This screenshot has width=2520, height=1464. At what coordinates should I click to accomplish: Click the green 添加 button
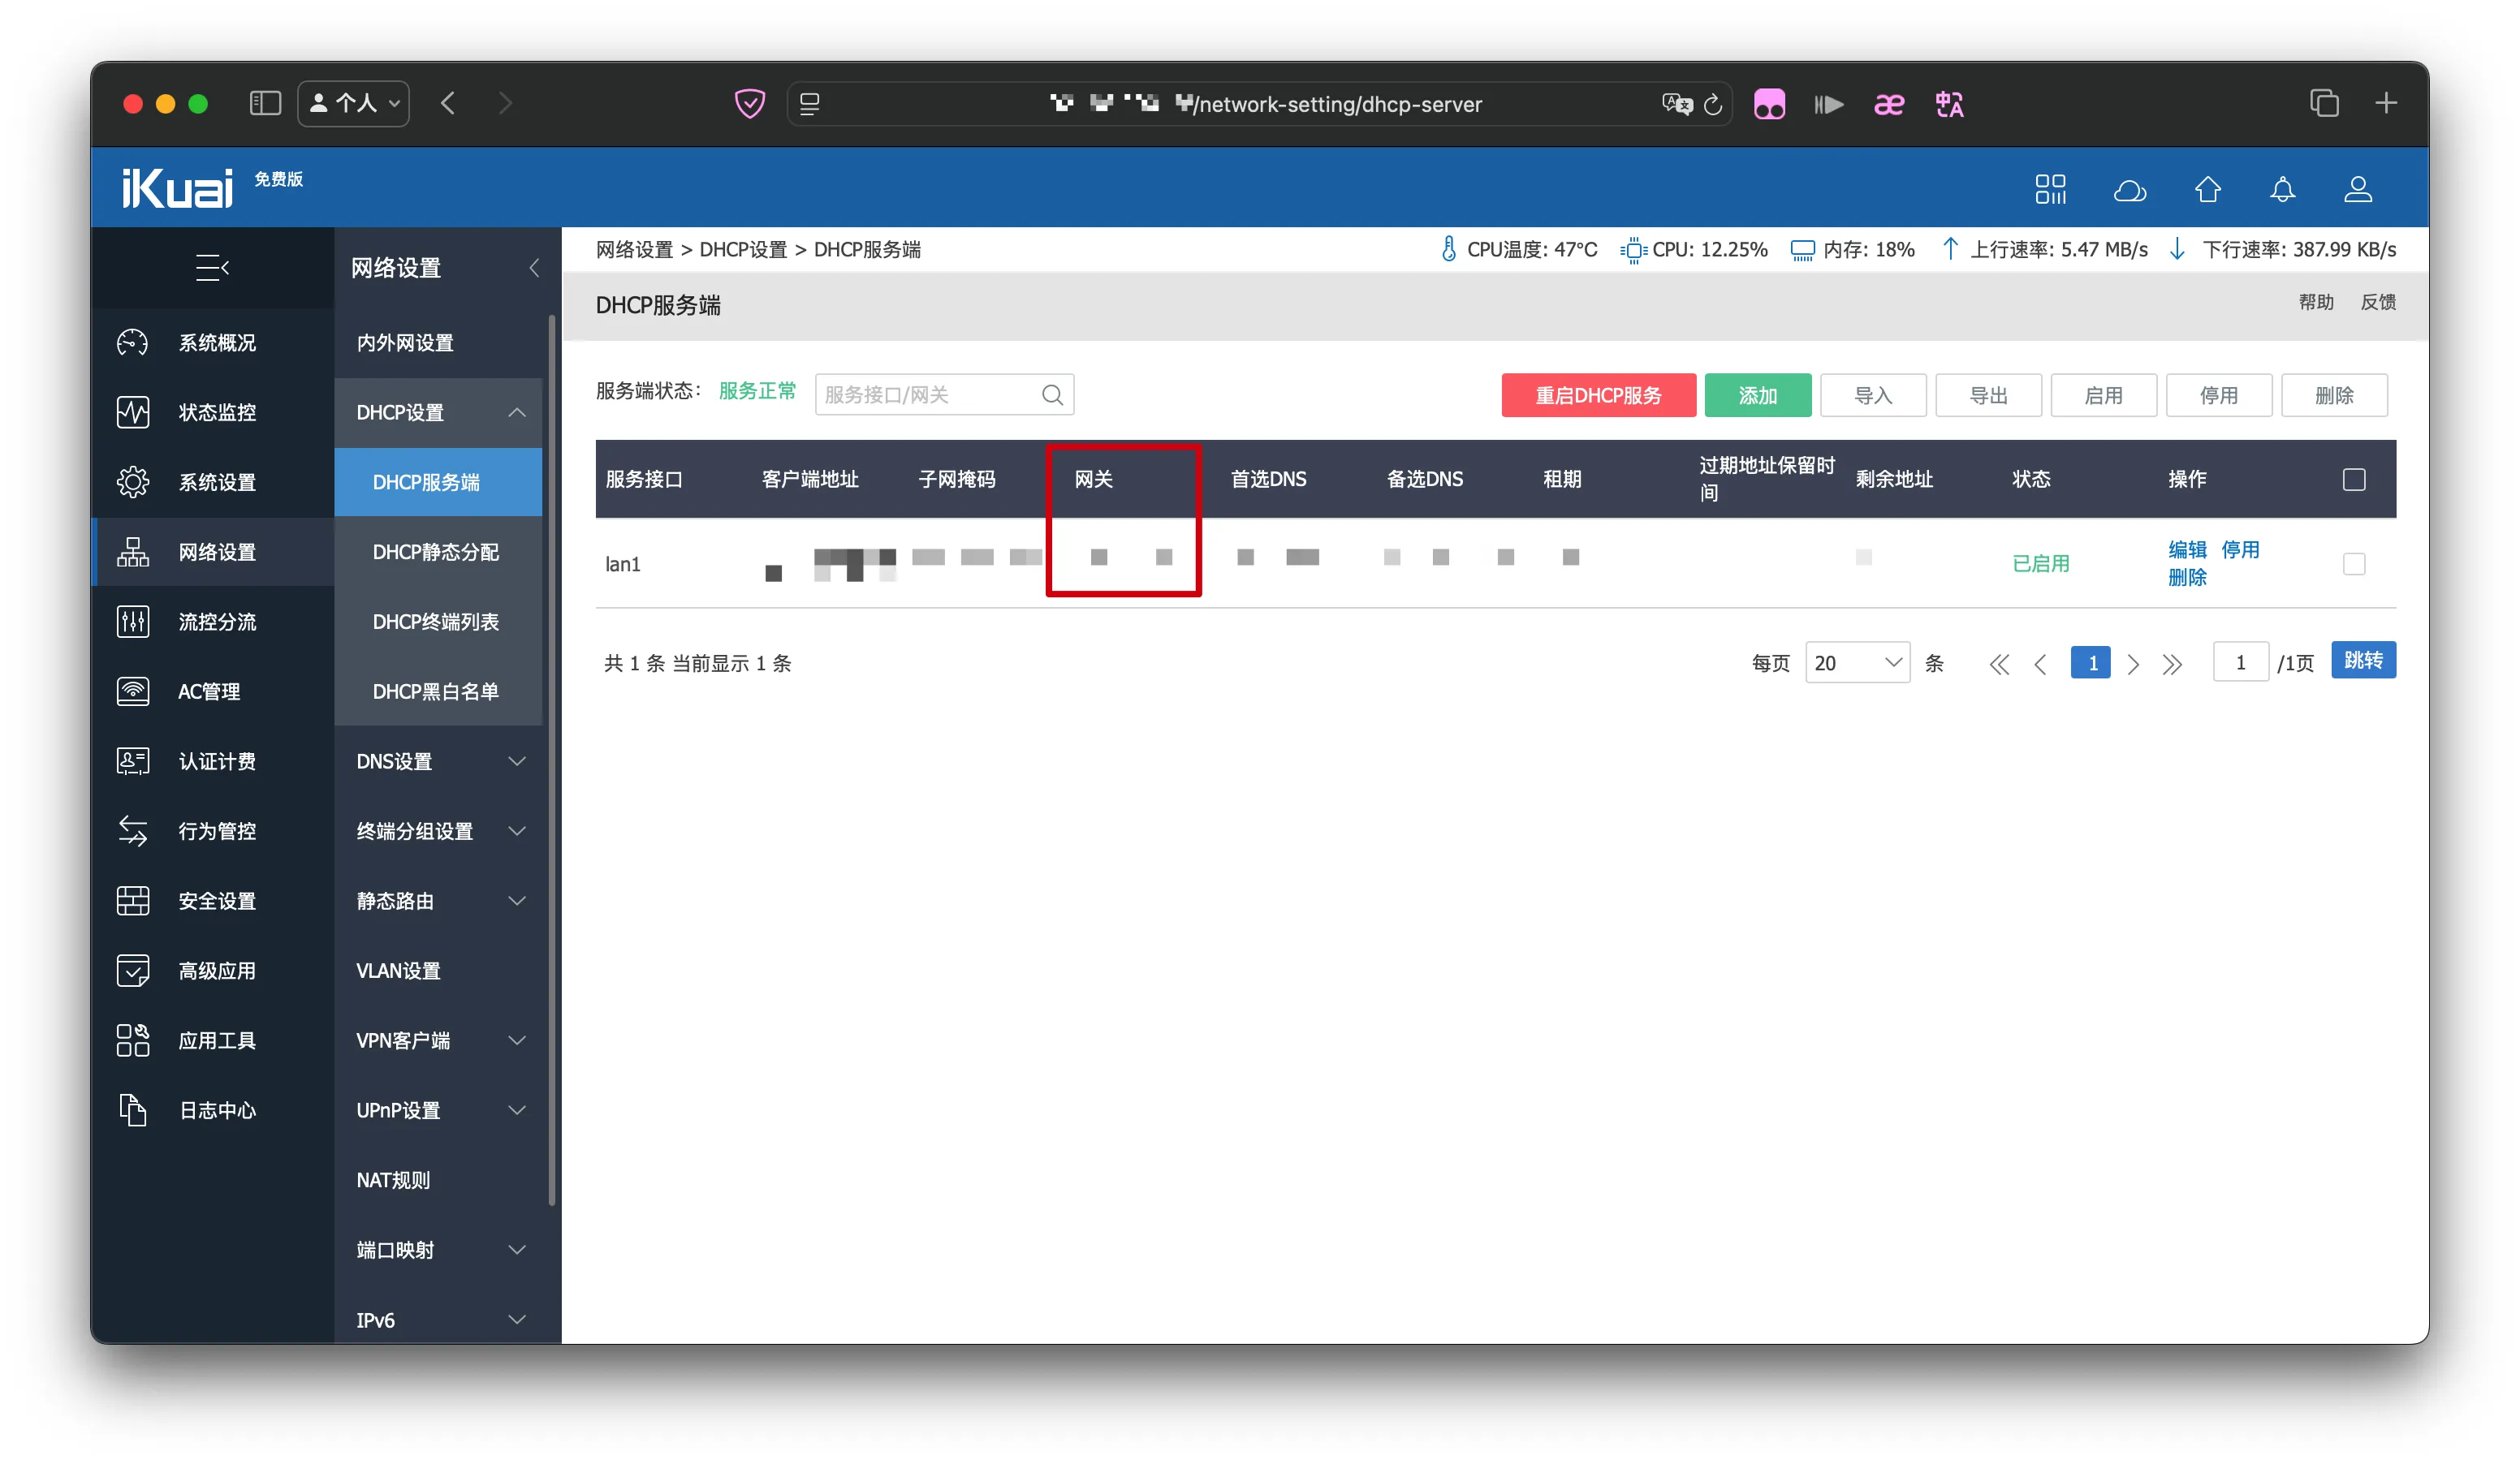pos(1758,396)
